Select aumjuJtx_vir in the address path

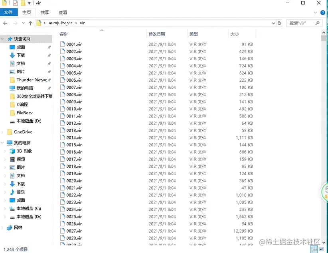point(61,23)
